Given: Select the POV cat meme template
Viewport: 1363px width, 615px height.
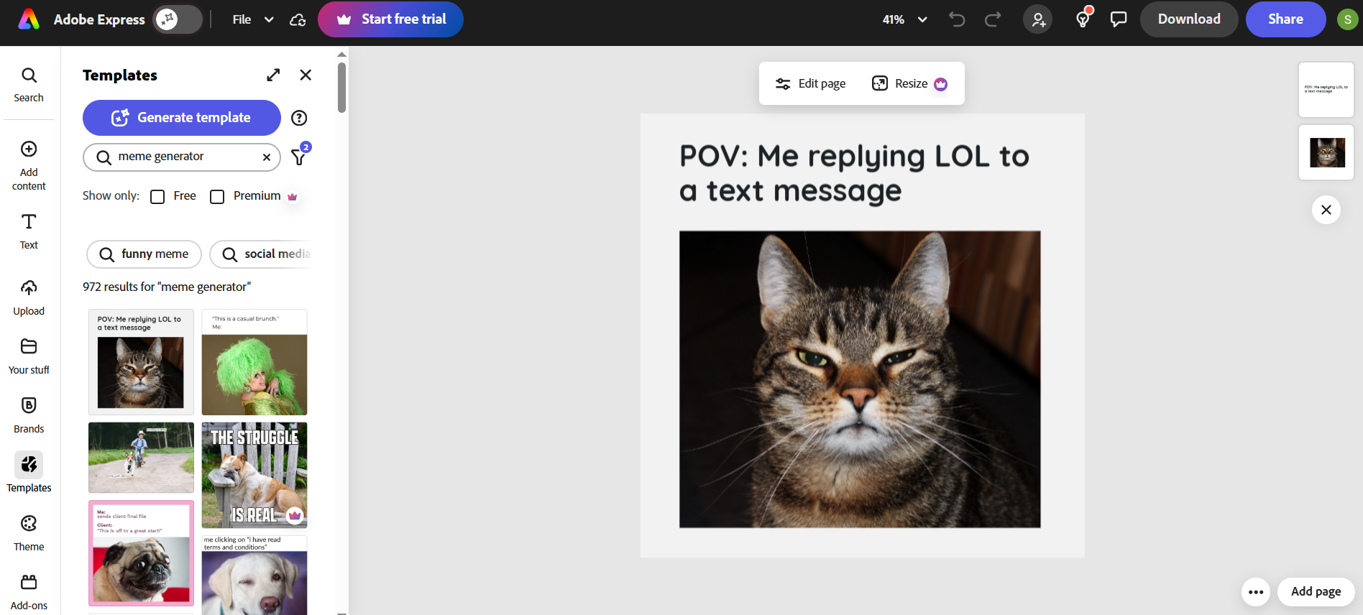Looking at the screenshot, I should tap(141, 362).
